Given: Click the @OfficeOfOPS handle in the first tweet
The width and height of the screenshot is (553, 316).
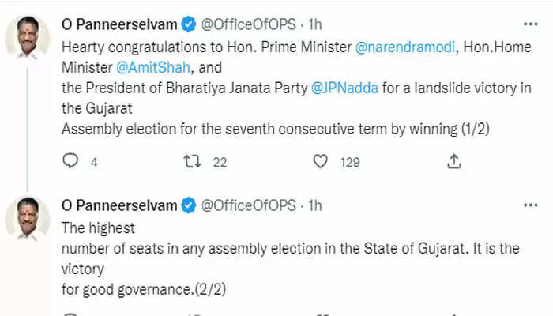Looking at the screenshot, I should pyautogui.click(x=250, y=25).
